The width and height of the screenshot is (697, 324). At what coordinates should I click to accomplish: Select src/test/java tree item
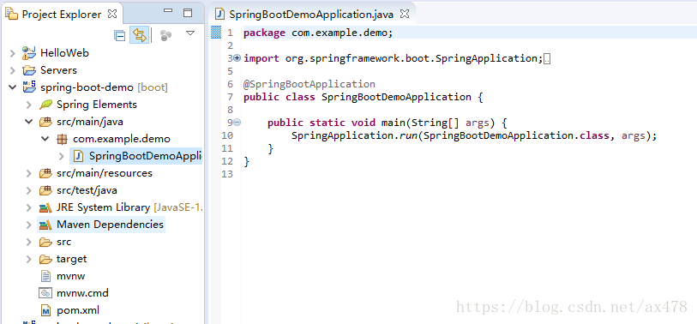coord(87,190)
